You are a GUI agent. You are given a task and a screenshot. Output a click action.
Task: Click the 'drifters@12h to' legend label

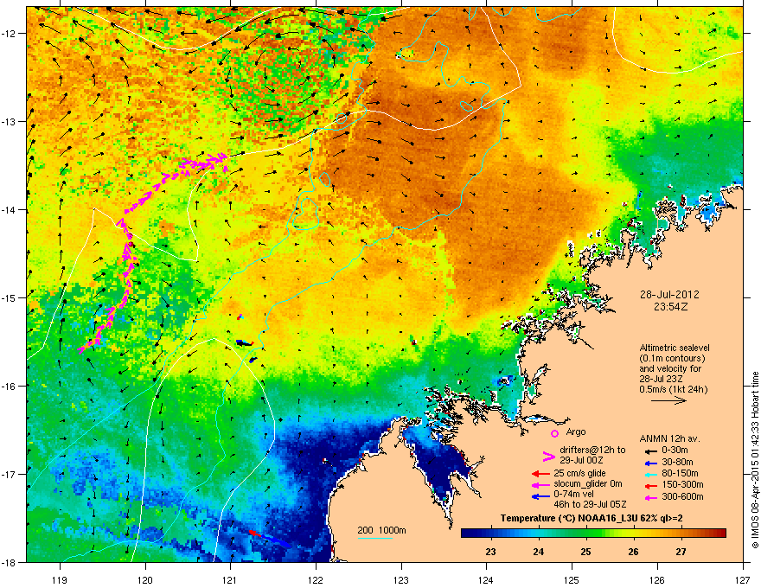[592, 450]
